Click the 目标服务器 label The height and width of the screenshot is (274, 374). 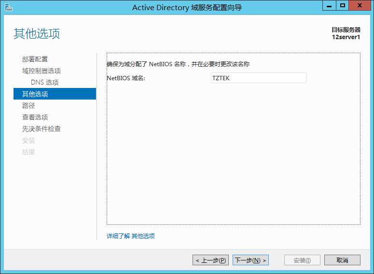(346, 29)
